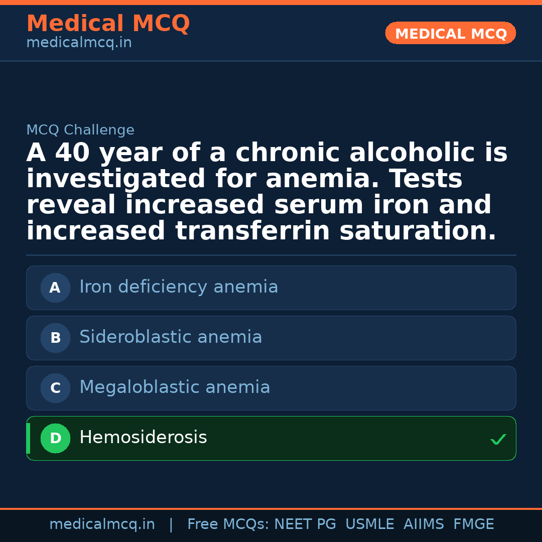Select the Hemosiderosis answer text
This screenshot has height=542, width=542.
(143, 438)
